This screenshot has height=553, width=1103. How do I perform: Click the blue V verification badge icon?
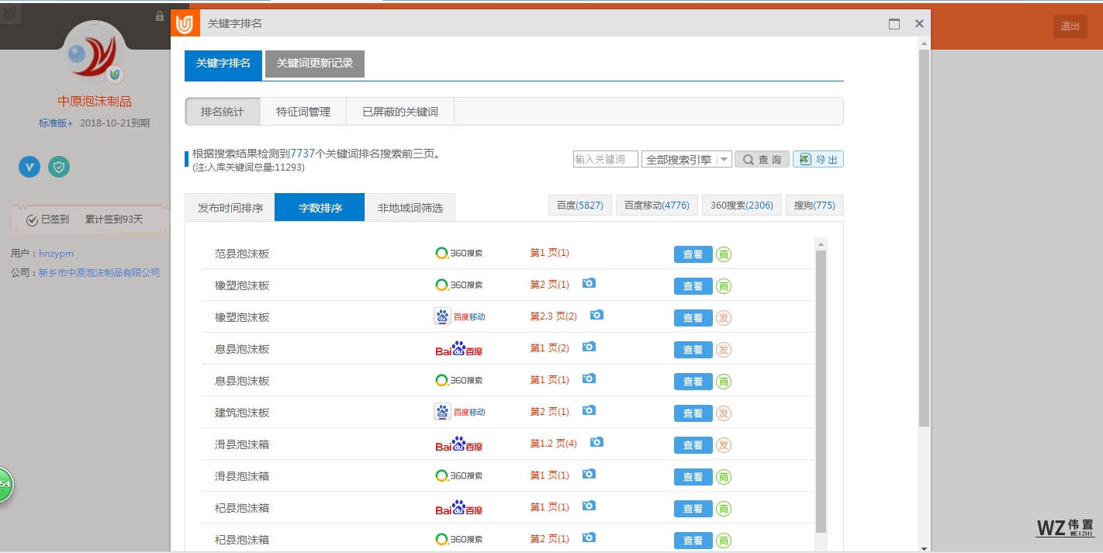tap(29, 166)
